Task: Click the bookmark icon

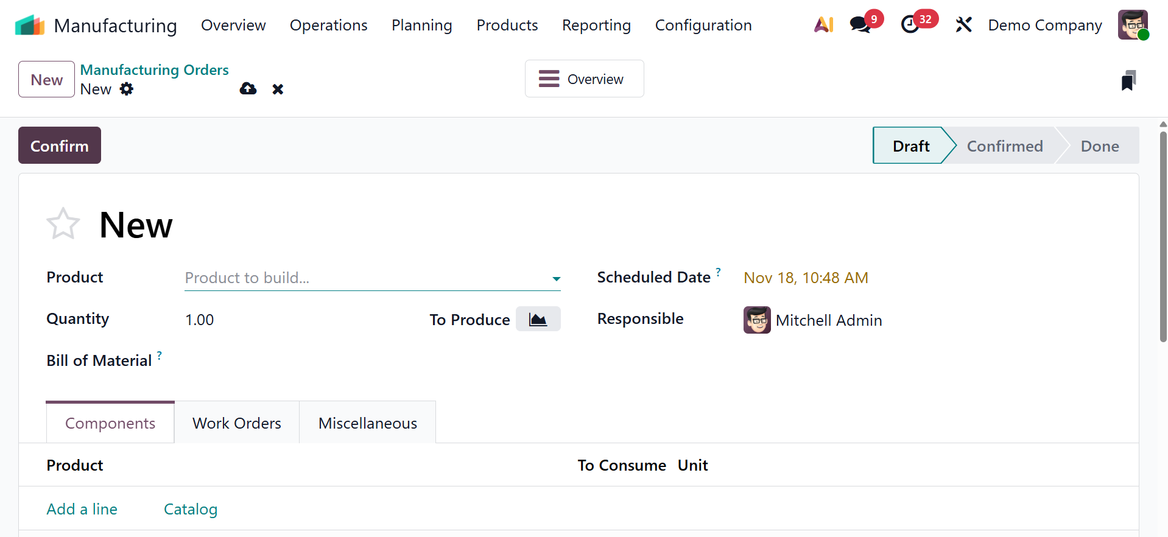Action: [x=1128, y=80]
